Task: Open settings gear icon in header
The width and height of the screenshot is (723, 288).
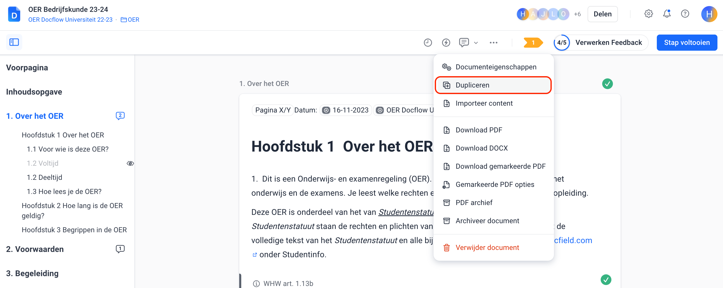Action: click(648, 14)
